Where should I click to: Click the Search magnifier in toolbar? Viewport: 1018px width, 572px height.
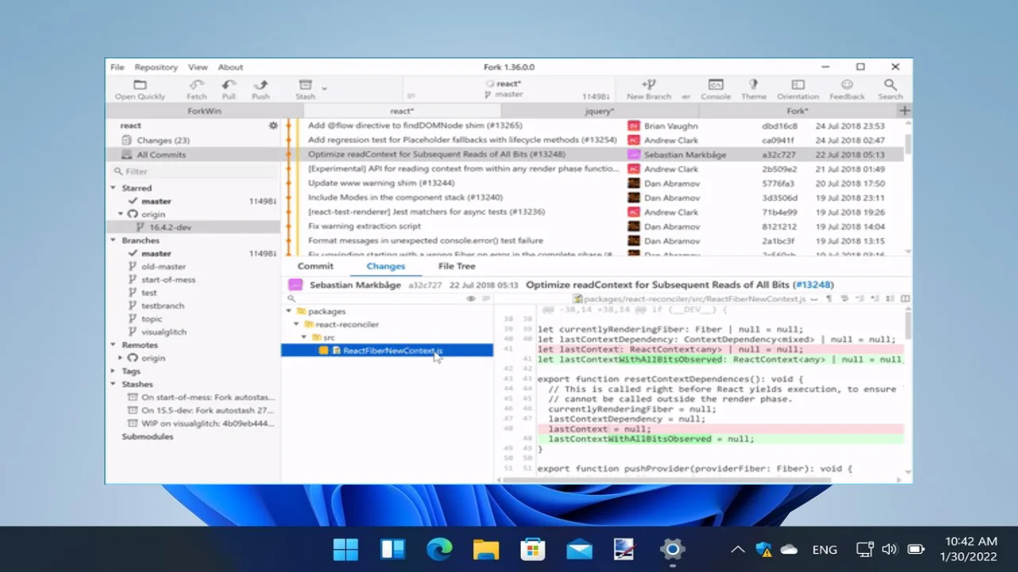click(890, 85)
